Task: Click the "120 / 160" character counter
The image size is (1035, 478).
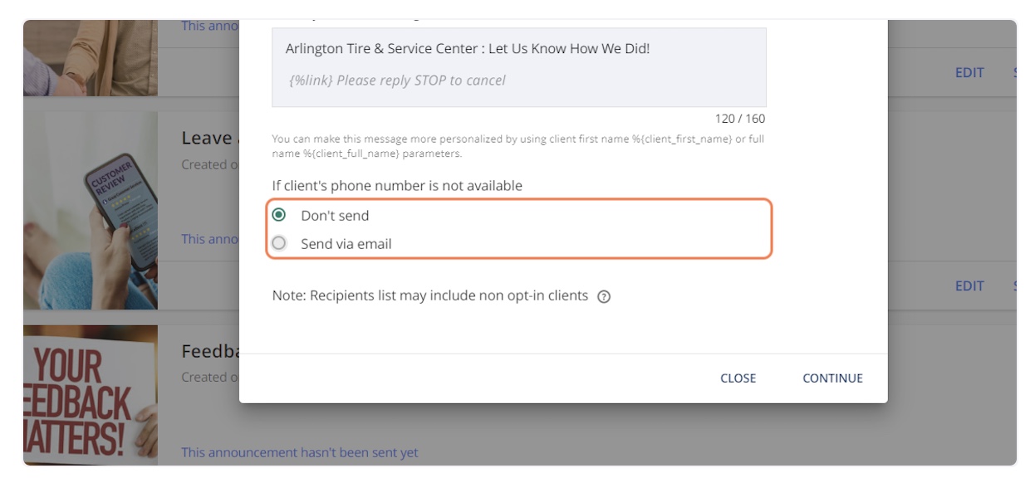Action: tap(740, 119)
